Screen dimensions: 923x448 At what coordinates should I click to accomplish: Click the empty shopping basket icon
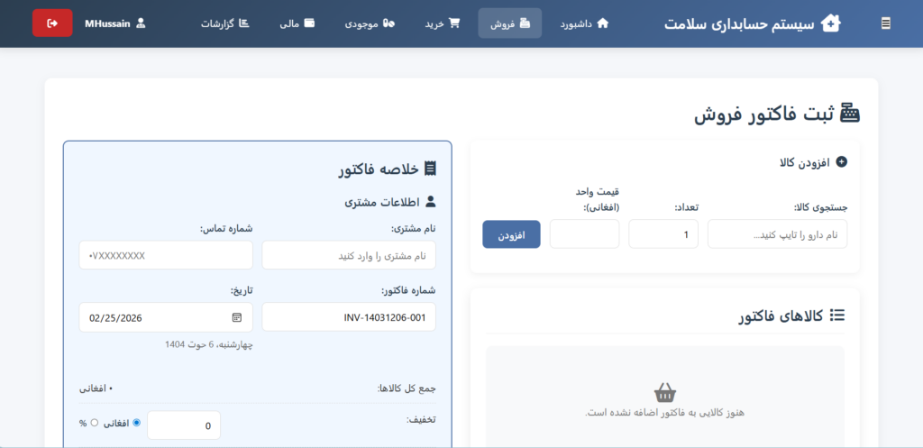click(x=665, y=393)
